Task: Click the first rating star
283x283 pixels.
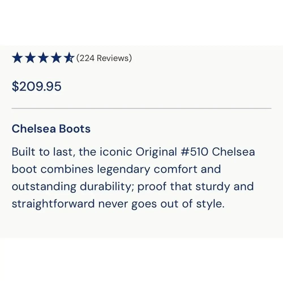Action: point(17,57)
